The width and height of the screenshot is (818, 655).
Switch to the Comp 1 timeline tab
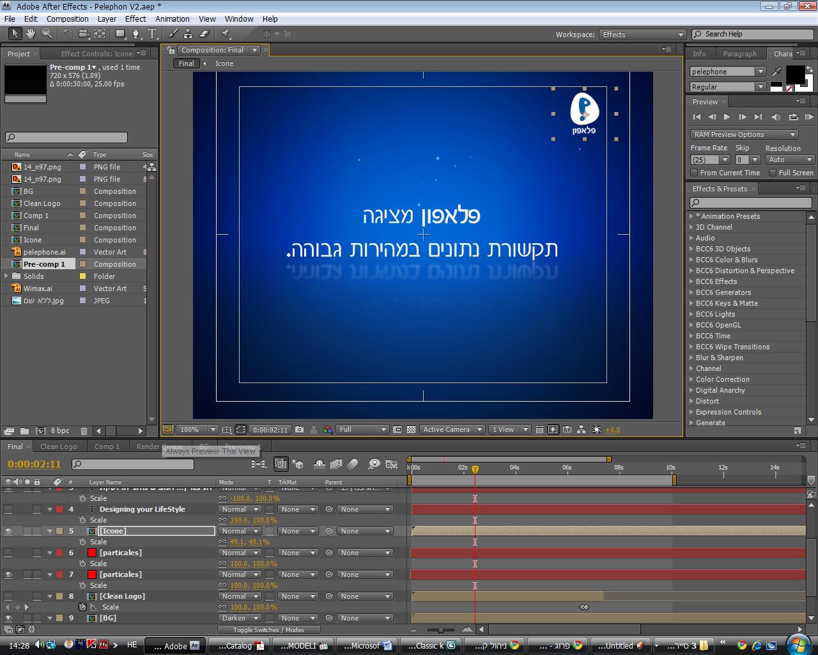point(107,446)
